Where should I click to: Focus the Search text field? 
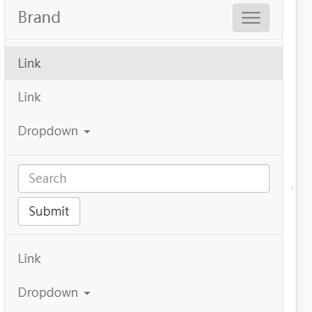(x=144, y=178)
